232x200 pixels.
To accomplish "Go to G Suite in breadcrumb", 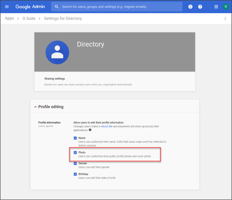I will [x=29, y=19].
